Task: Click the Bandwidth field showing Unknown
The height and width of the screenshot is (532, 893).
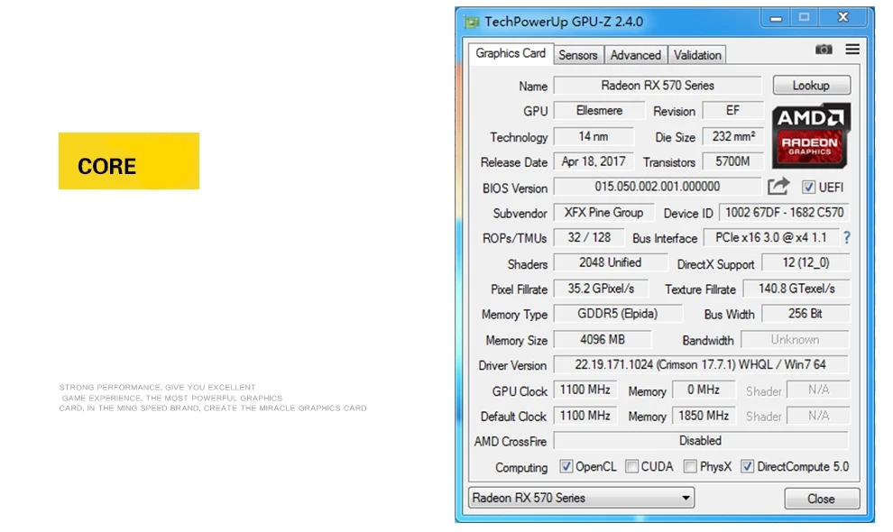Action: [x=795, y=339]
